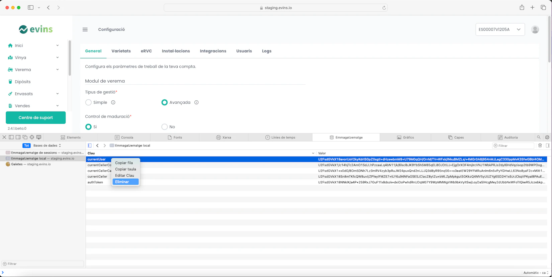Select the Simple management type

click(x=88, y=102)
